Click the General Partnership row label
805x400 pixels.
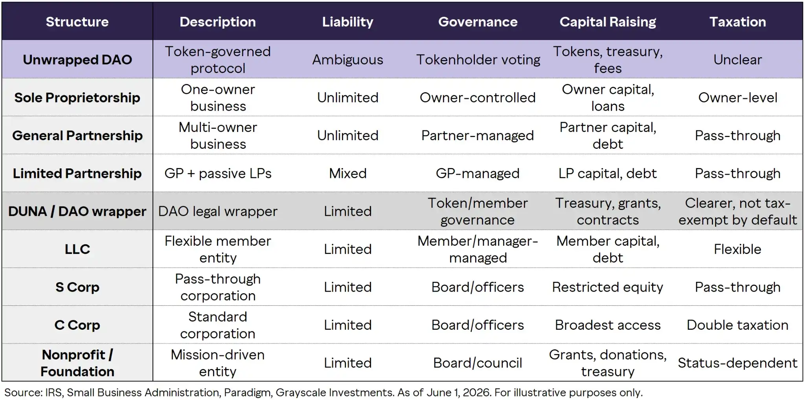77,135
